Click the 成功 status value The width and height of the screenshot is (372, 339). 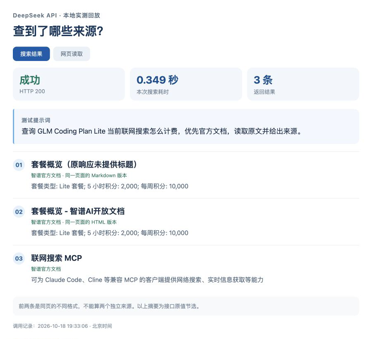click(30, 80)
